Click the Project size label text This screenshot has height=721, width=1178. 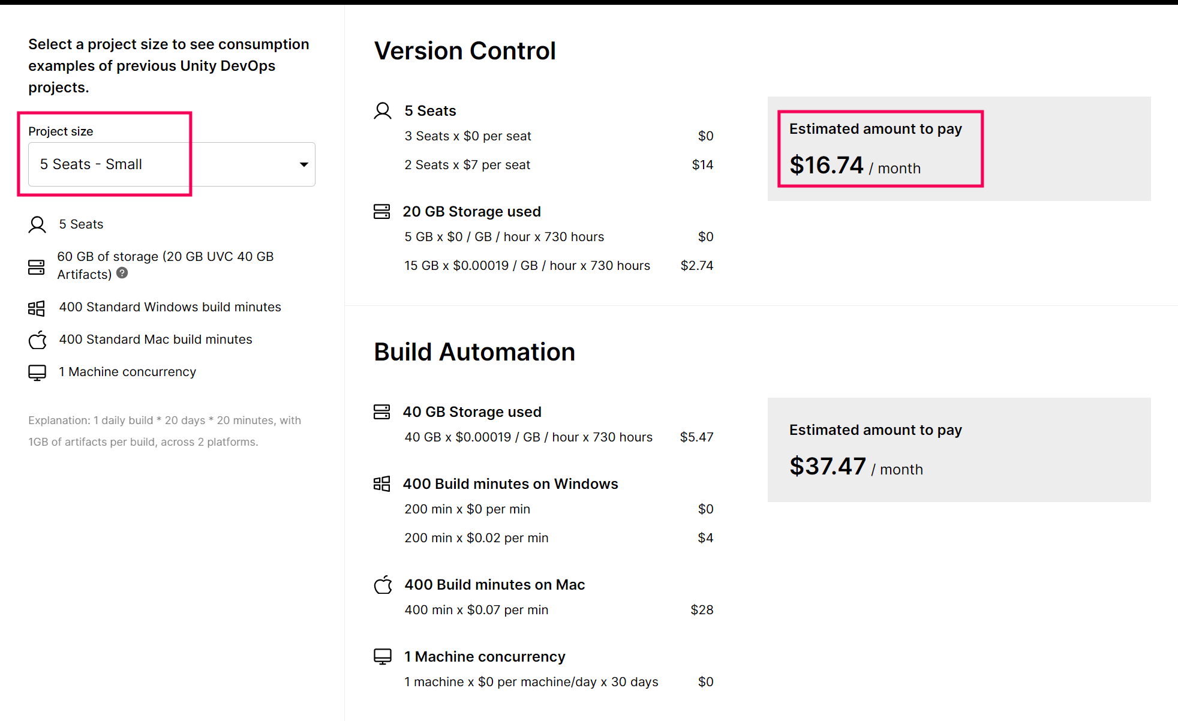61,131
